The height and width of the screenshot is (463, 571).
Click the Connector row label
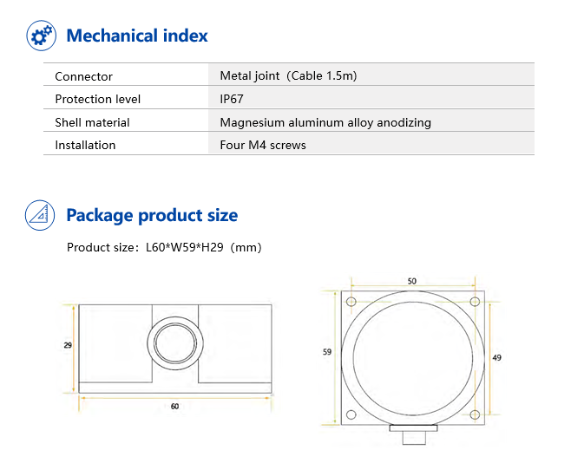coord(84,76)
